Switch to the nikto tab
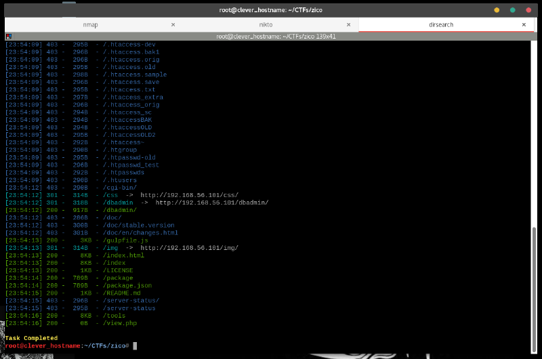This screenshot has height=359, width=542. (266, 24)
